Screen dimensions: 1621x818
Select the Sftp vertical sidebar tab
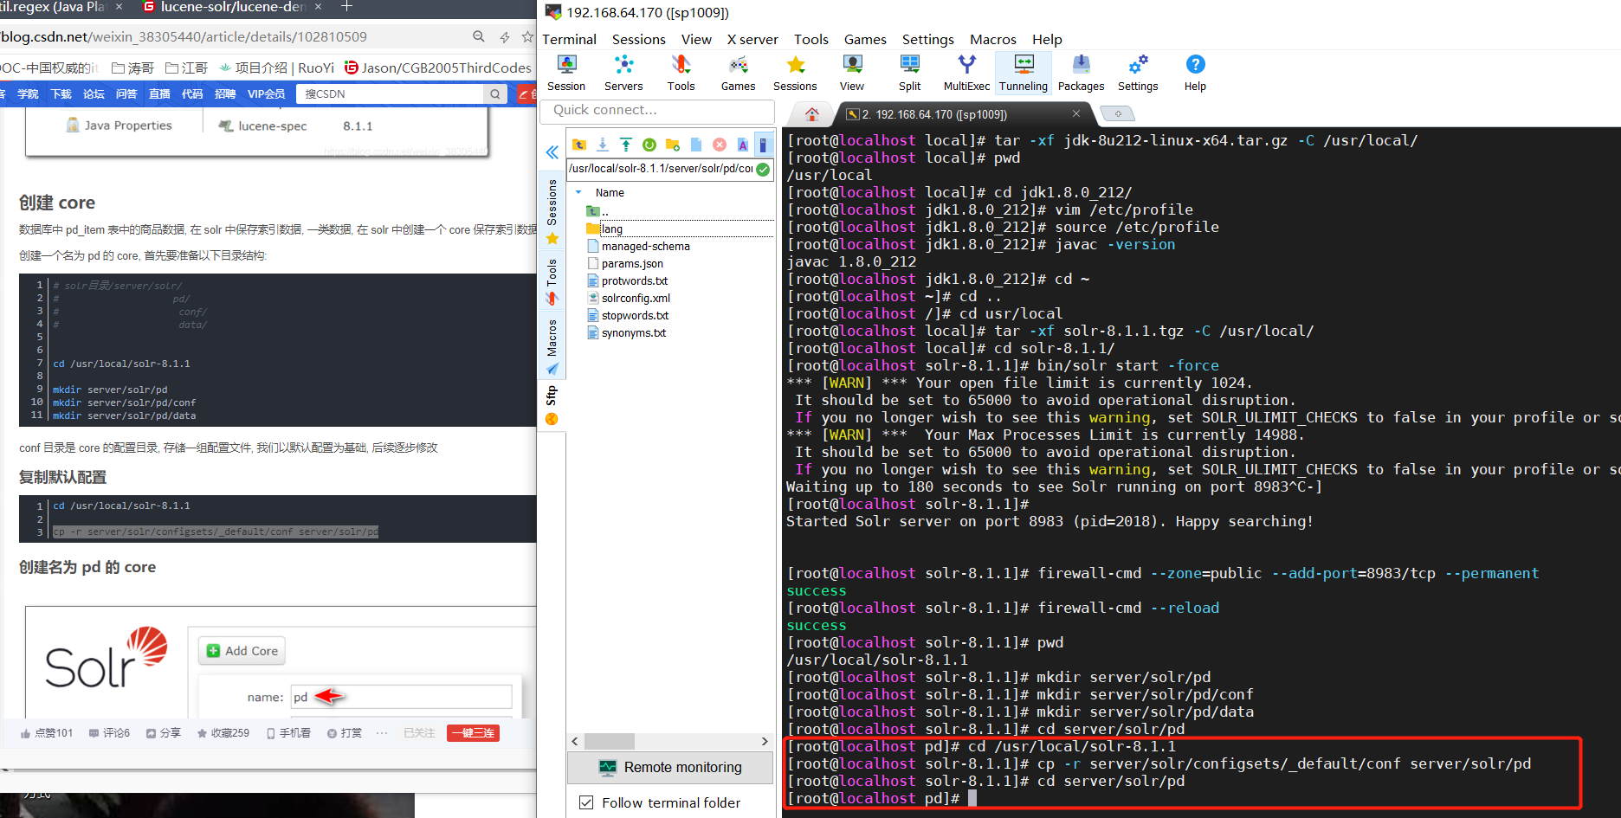(552, 406)
